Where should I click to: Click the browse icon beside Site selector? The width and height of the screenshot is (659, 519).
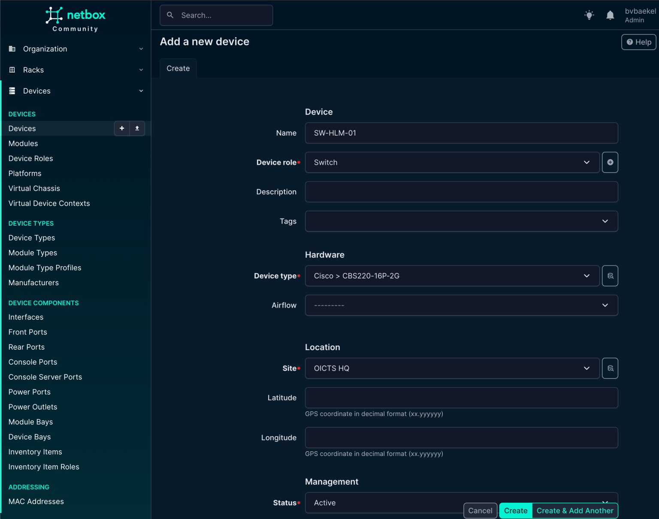[x=610, y=368]
